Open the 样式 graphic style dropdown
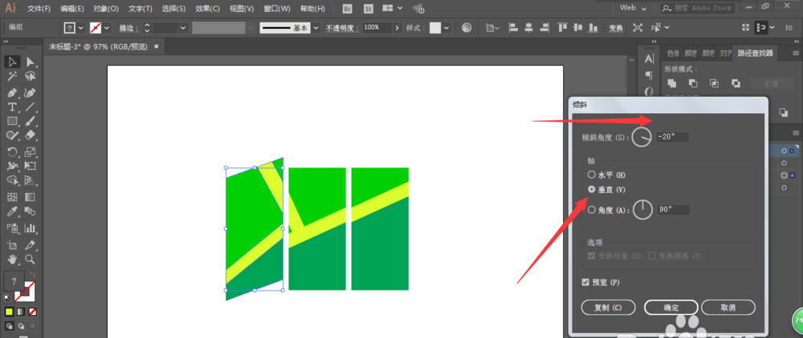This screenshot has height=338, width=803. 447,28
